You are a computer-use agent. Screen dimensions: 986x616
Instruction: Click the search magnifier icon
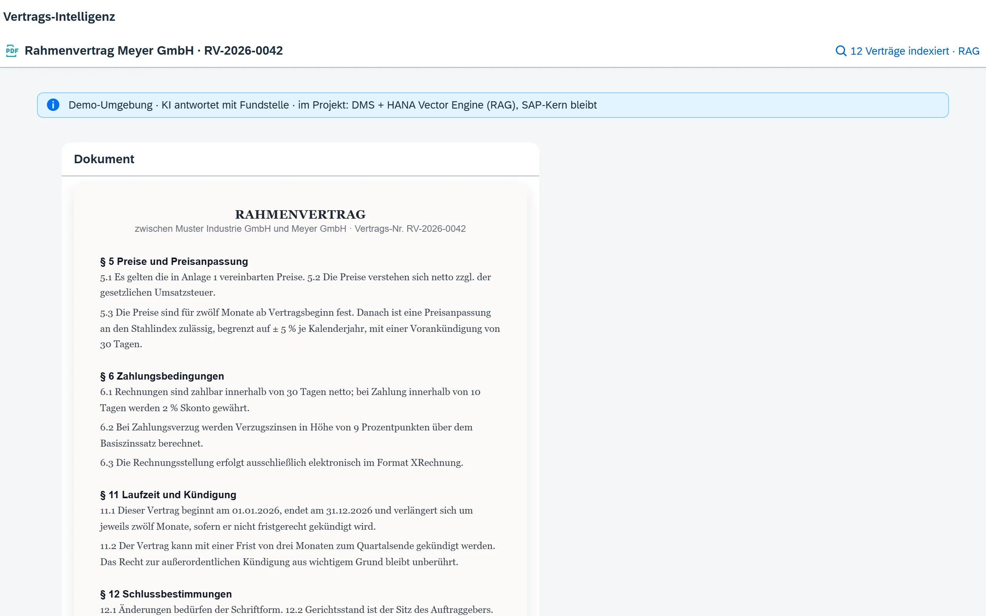coord(841,51)
